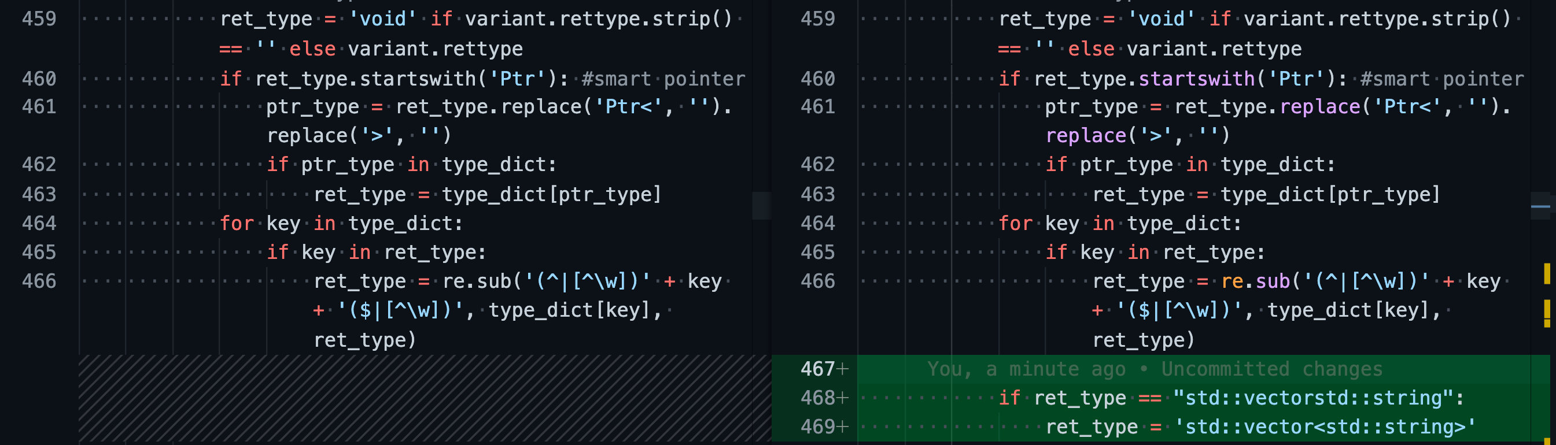Click the for keyword on left line 464
The width and height of the screenshot is (1556, 445).
pos(236,224)
